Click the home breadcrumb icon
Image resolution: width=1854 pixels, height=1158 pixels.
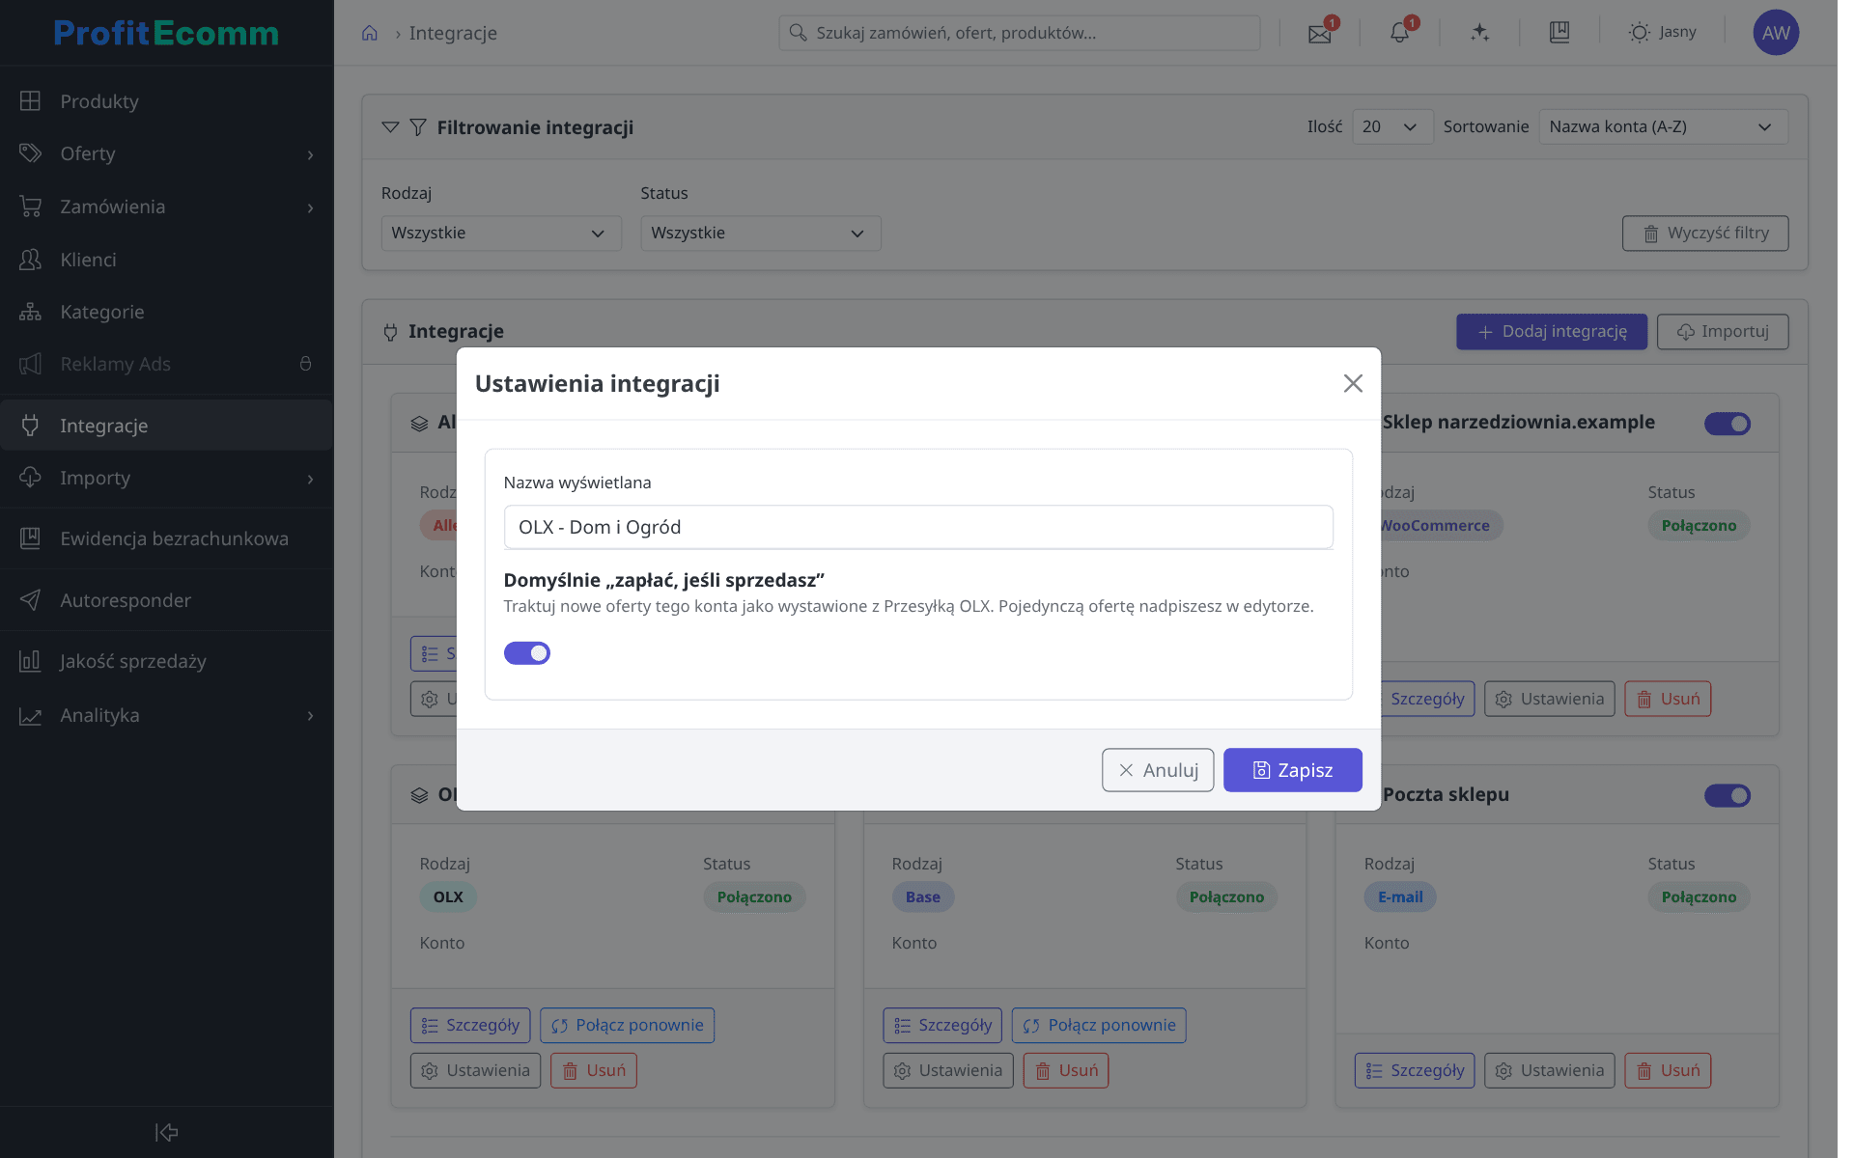click(x=370, y=33)
